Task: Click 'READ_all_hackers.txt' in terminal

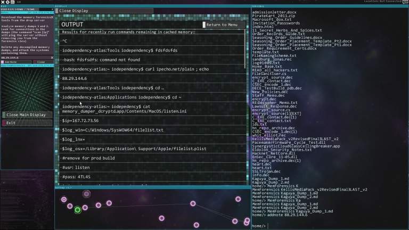Action: click(x=275, y=70)
